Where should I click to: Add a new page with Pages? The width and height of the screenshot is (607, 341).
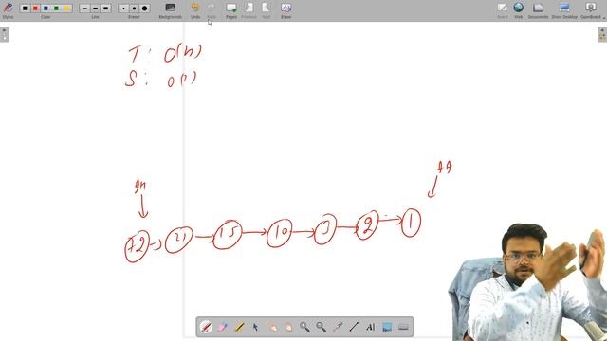(231, 10)
